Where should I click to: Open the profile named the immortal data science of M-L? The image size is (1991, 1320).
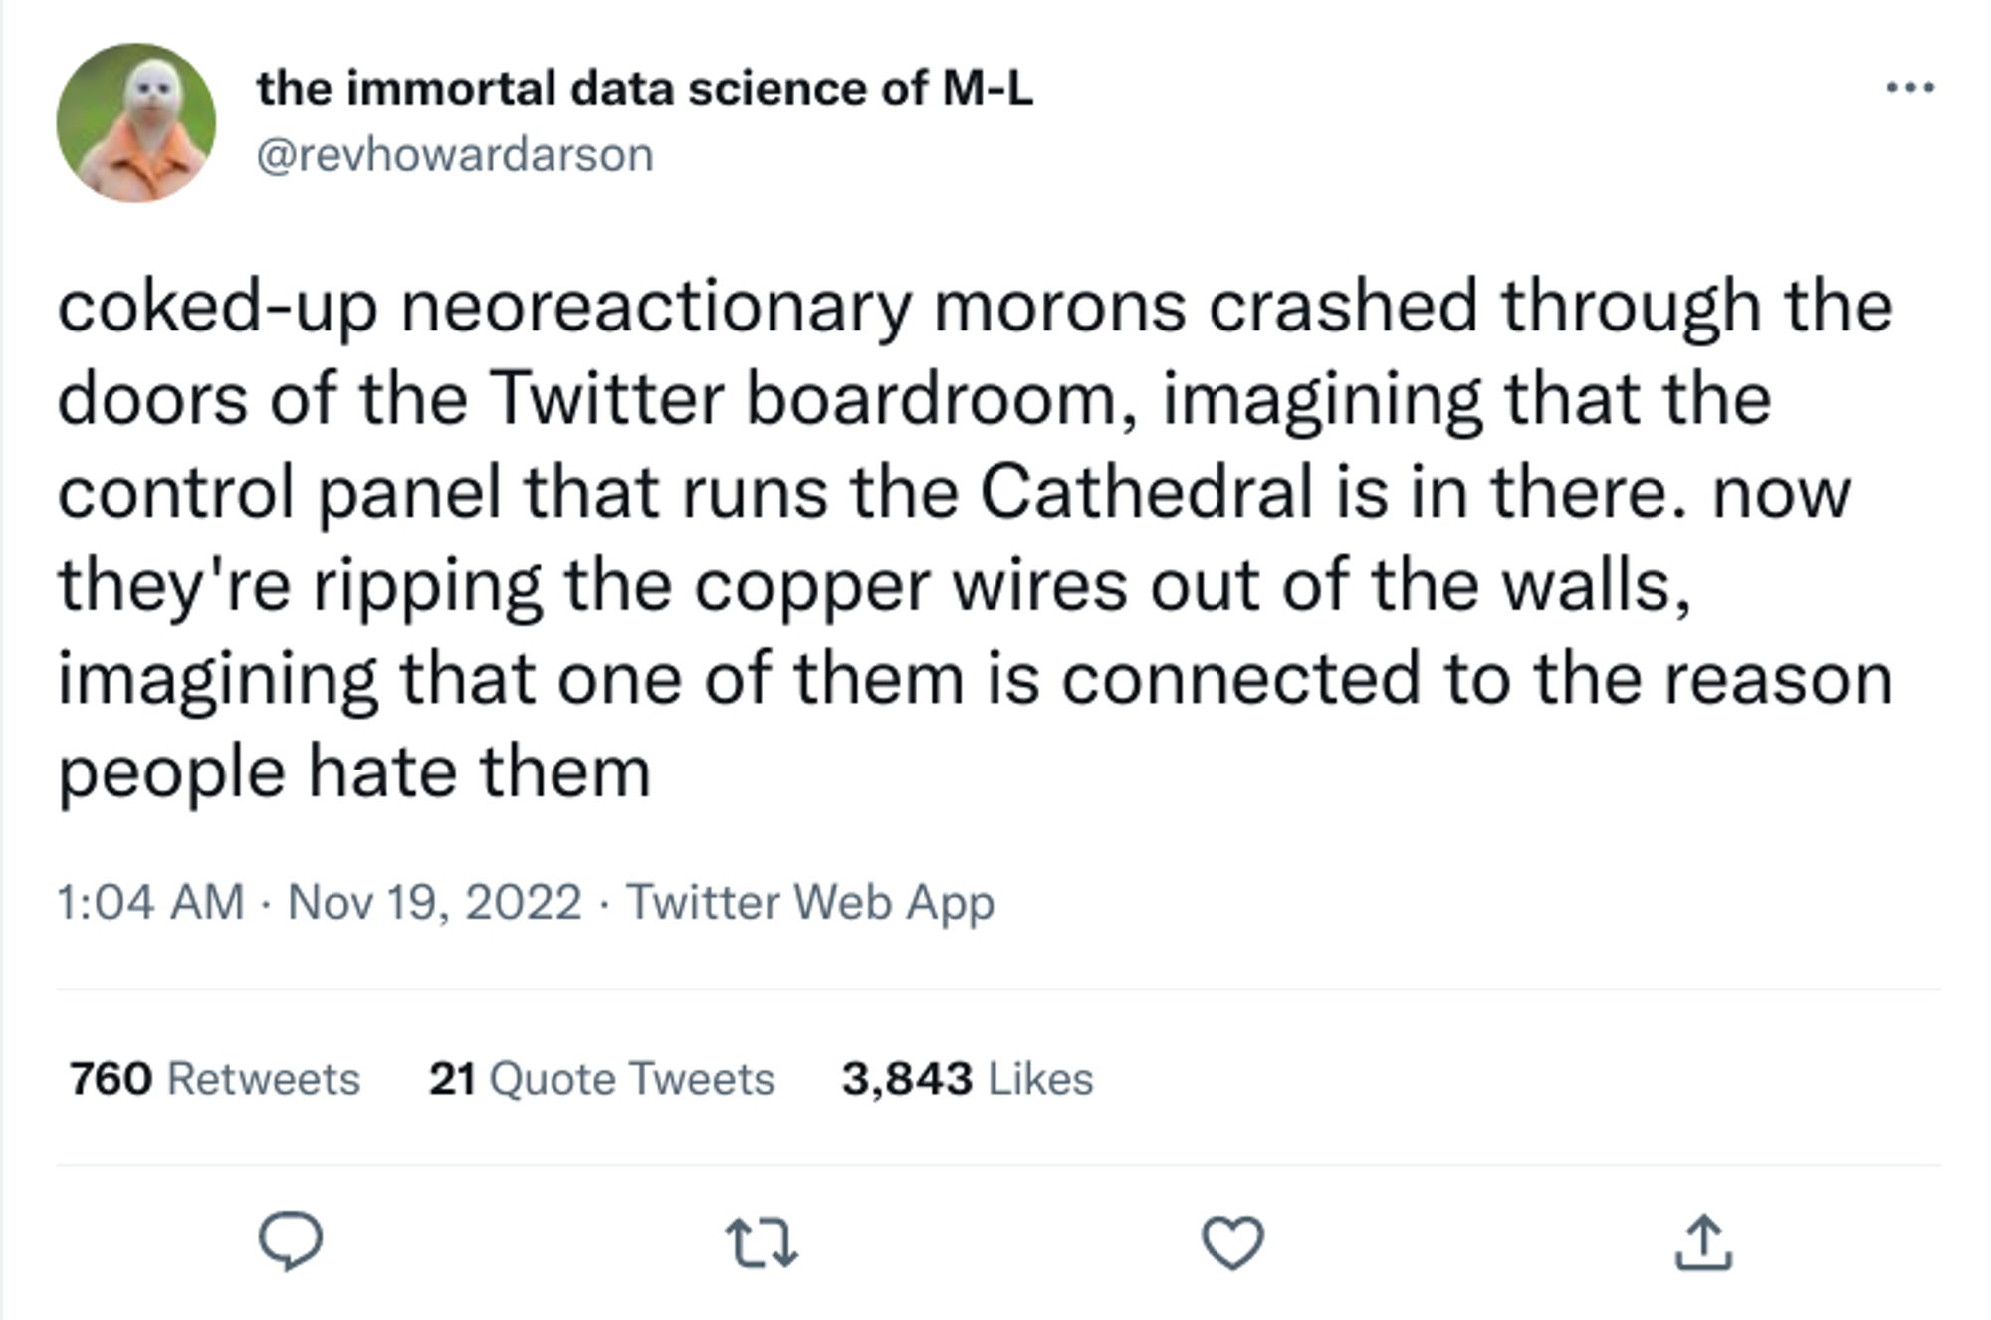click(x=645, y=88)
